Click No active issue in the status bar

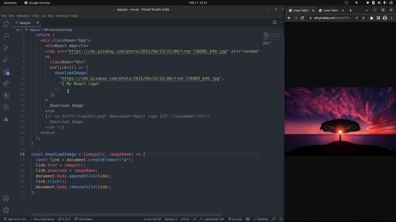pos(43,220)
